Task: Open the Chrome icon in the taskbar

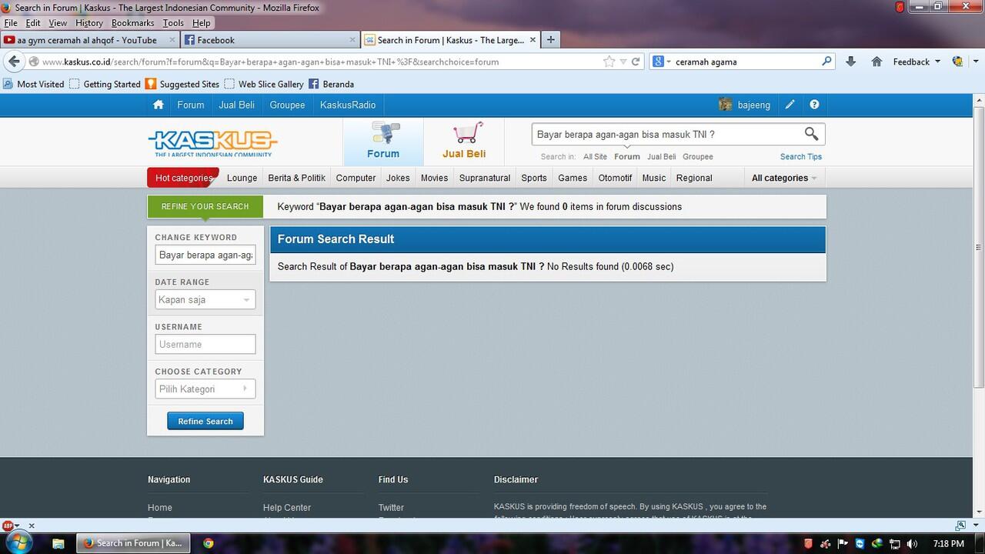Action: point(209,542)
